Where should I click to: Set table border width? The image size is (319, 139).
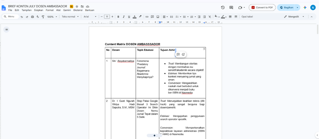point(230,17)
